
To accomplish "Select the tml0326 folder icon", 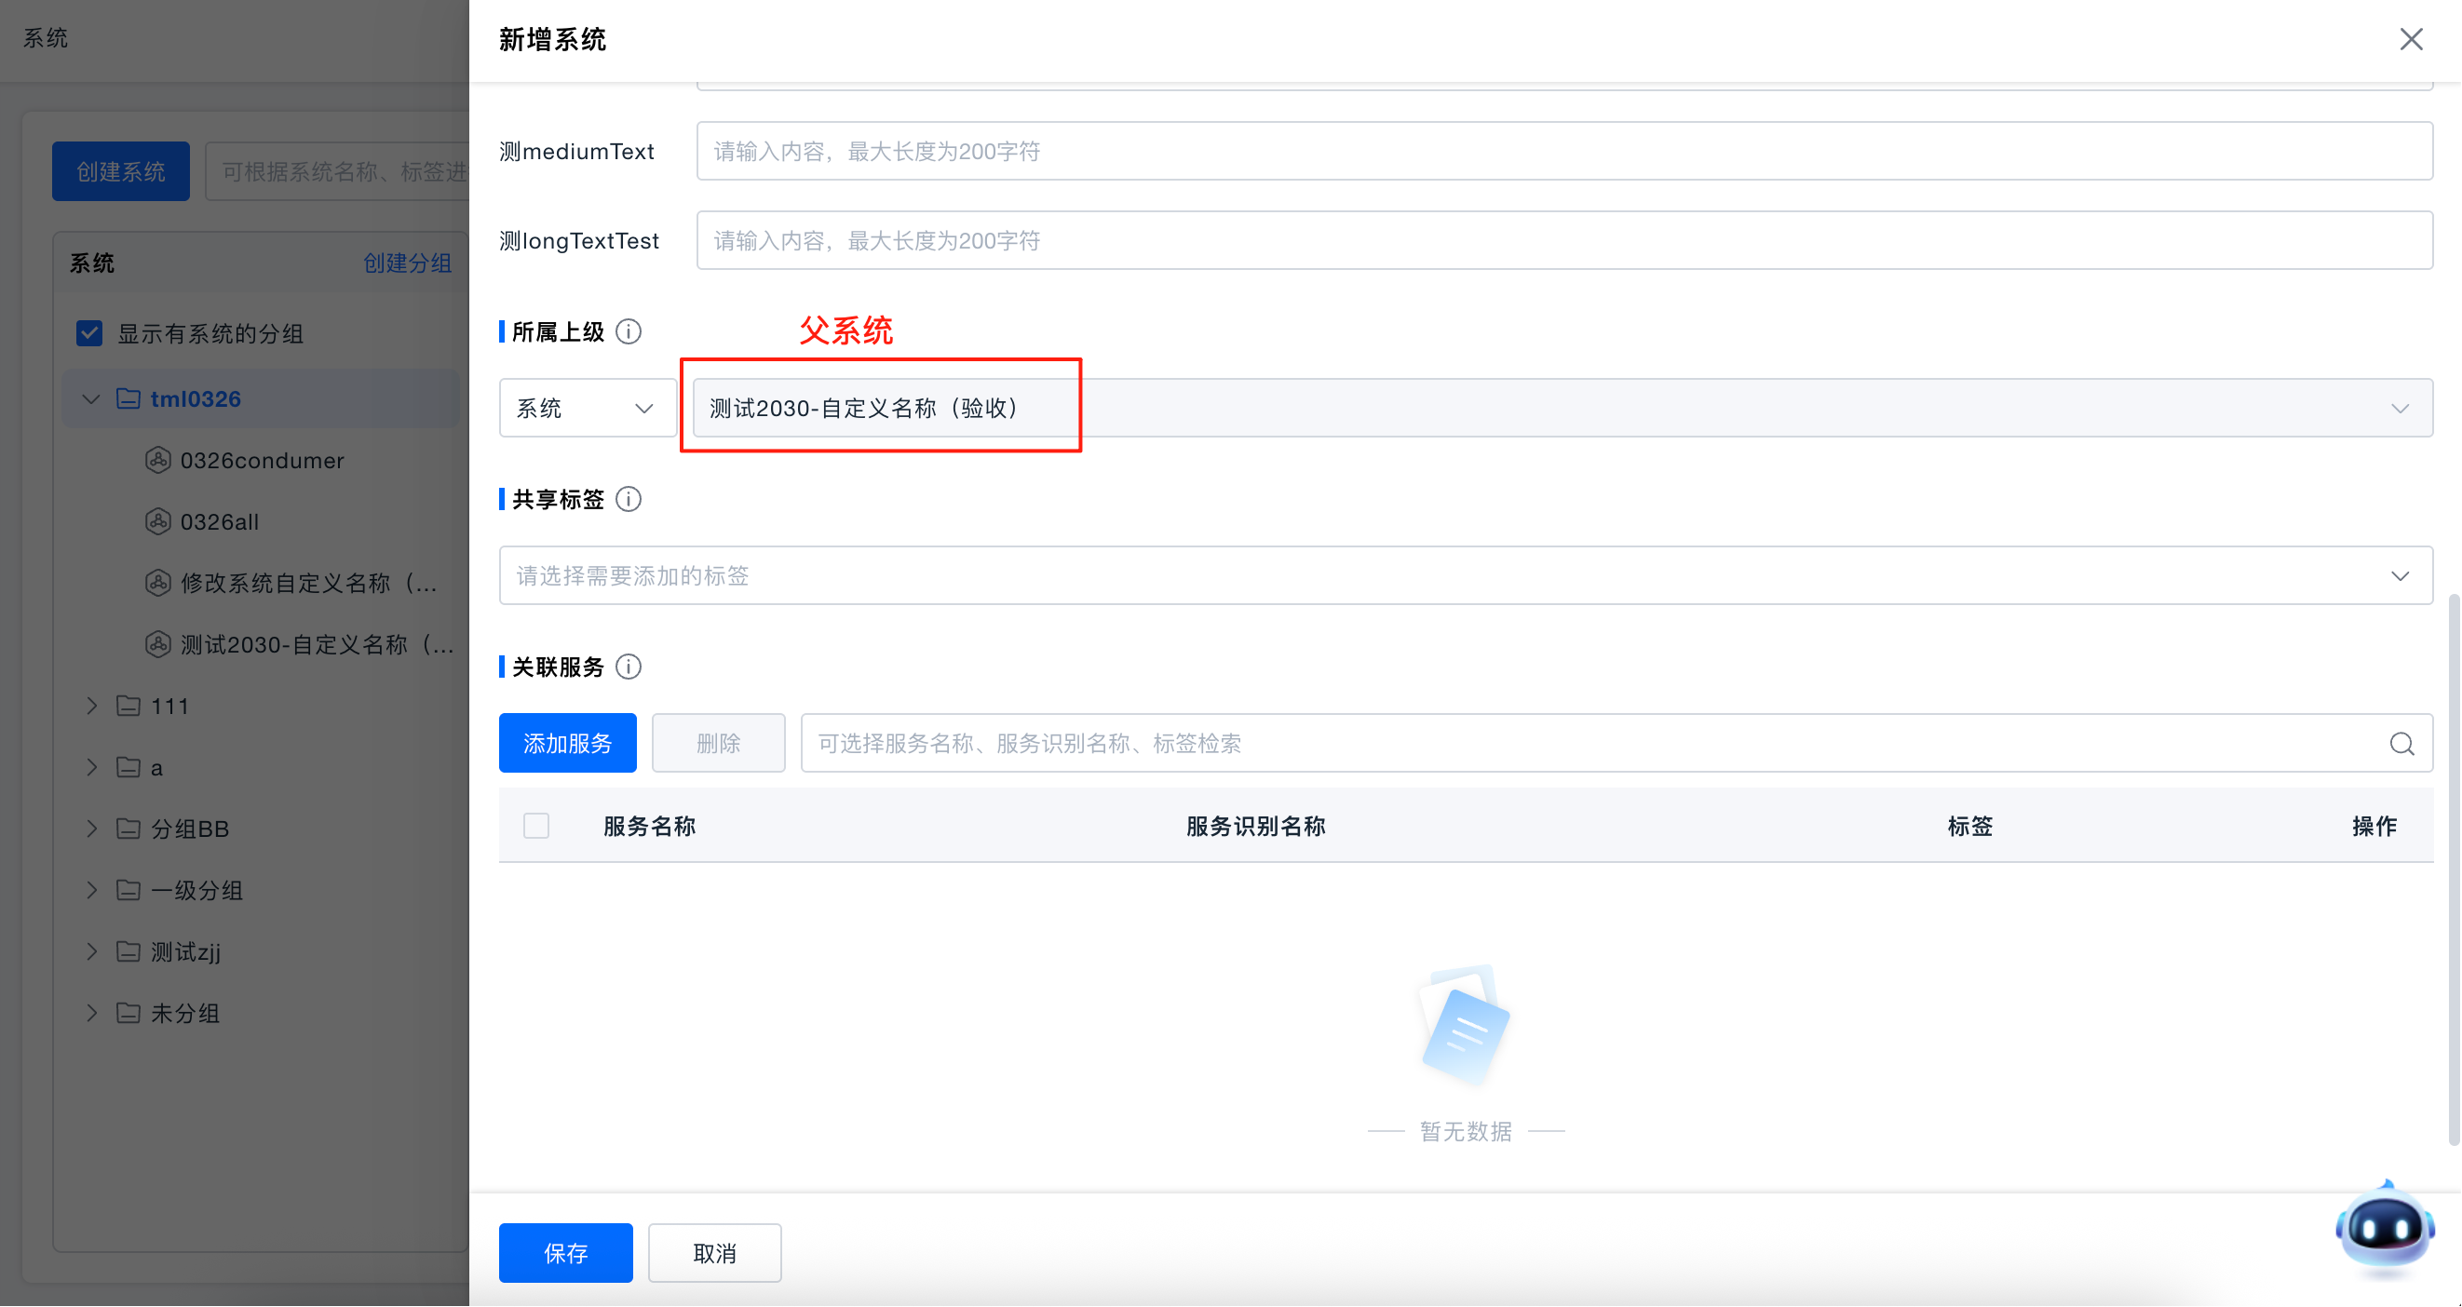I will point(129,398).
